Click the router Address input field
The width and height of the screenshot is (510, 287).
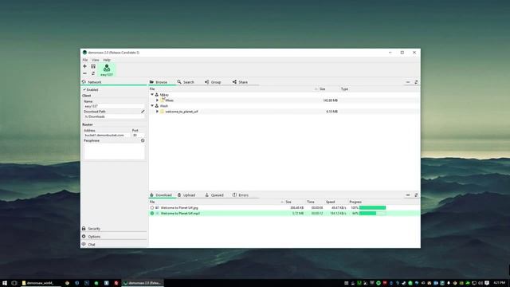coord(107,135)
